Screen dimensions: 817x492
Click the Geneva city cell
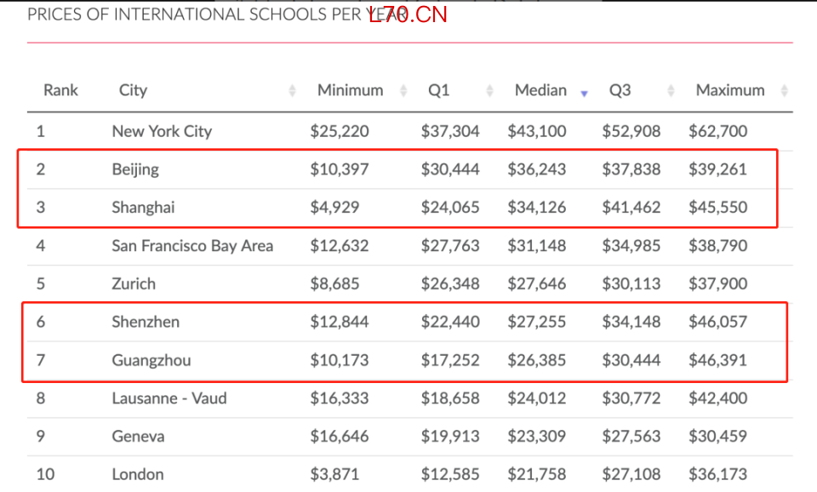[138, 436]
